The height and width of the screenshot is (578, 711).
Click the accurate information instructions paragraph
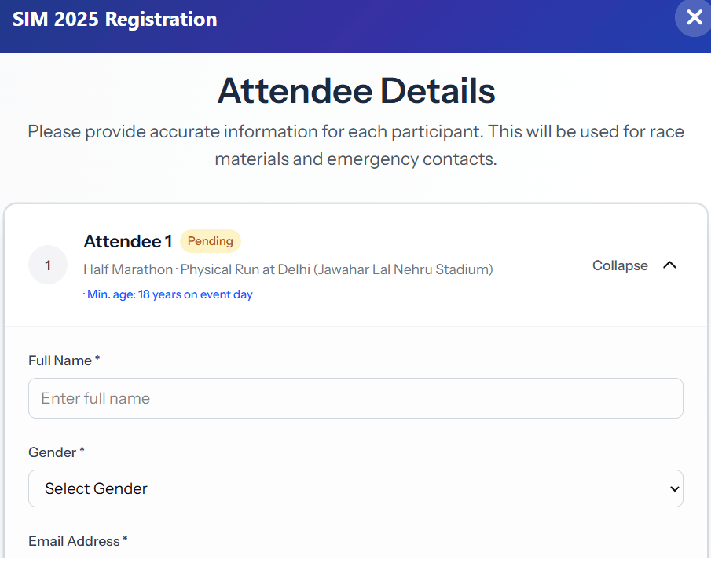(356, 145)
